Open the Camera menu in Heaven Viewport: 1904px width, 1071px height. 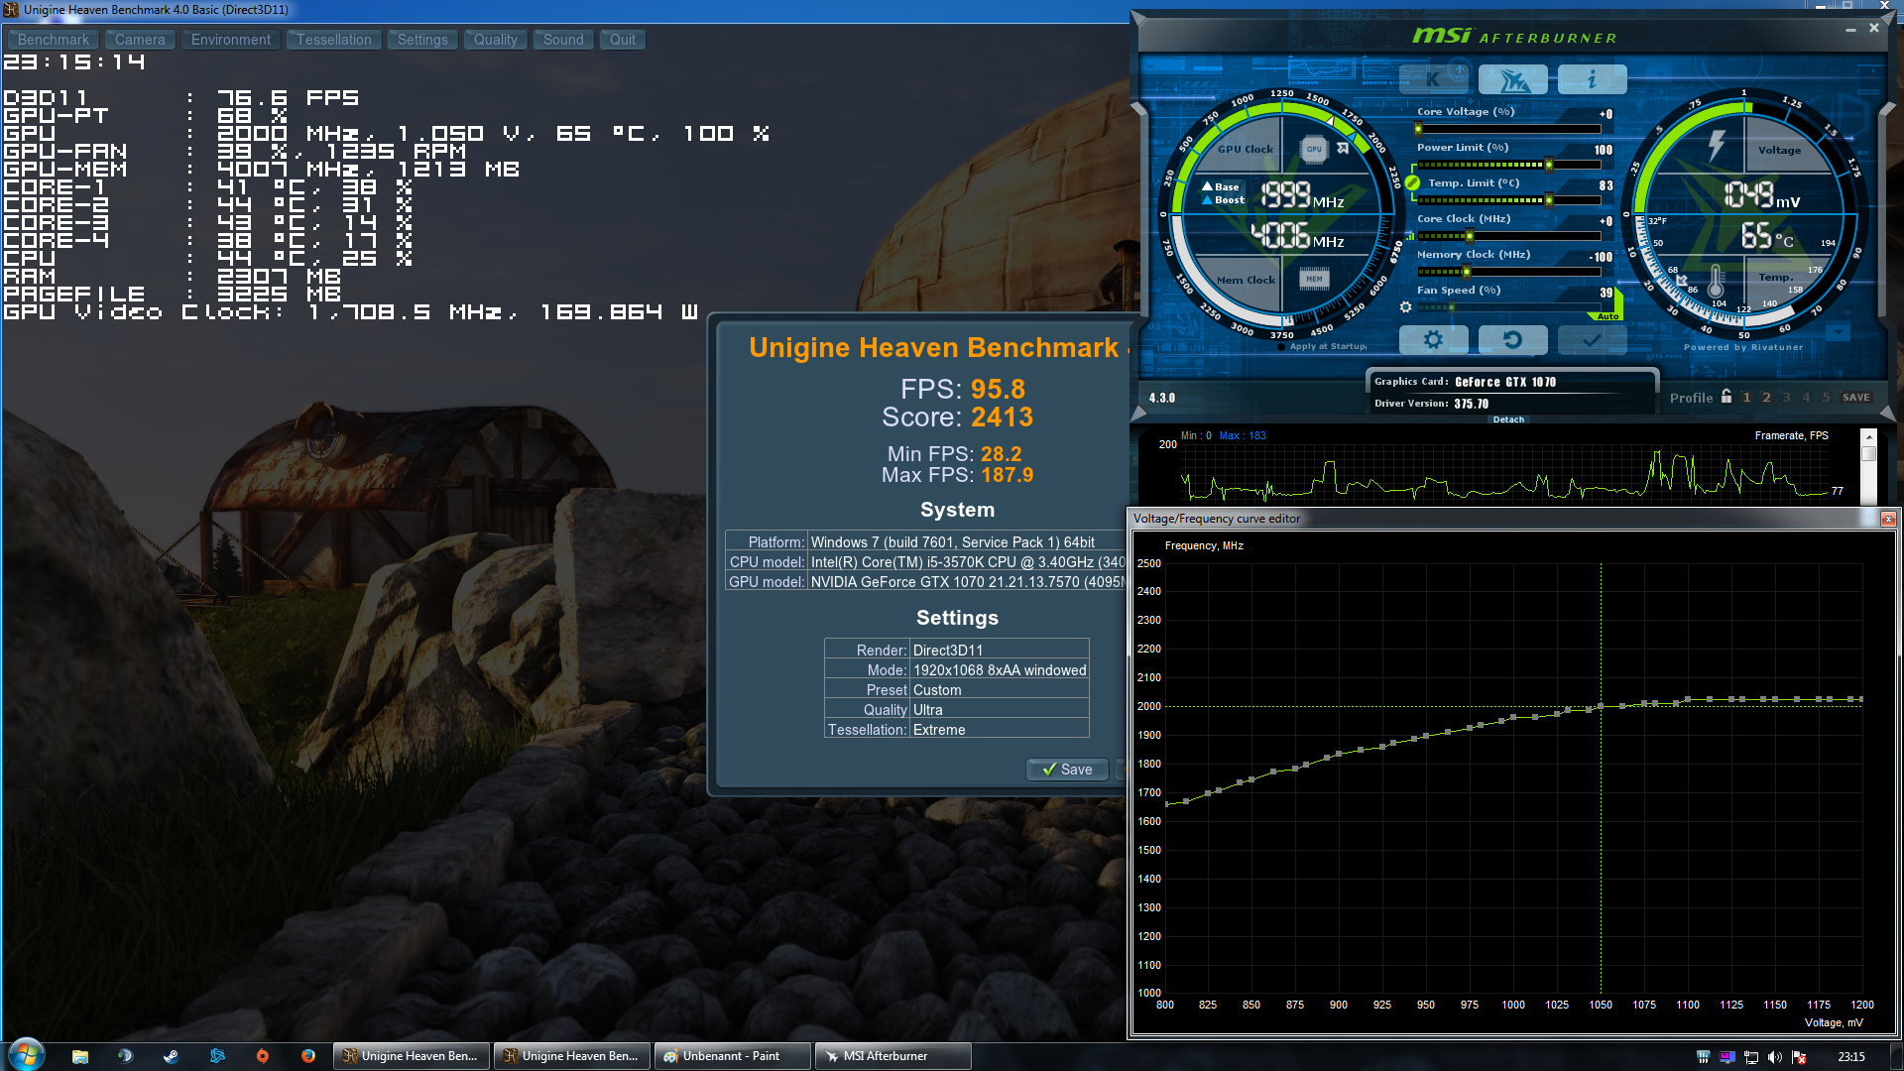140,40
